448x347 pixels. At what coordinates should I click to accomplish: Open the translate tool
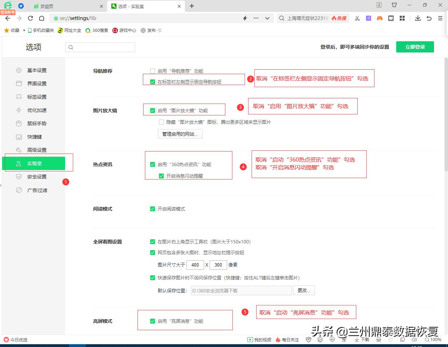368,18
